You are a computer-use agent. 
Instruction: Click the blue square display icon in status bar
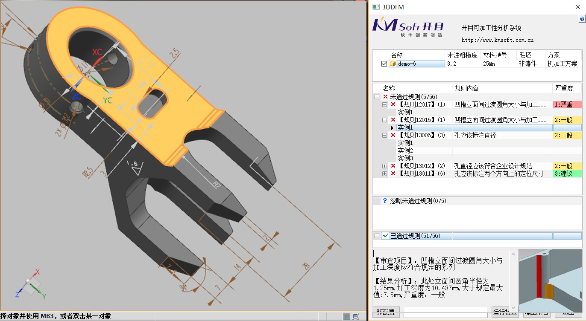coord(355,316)
